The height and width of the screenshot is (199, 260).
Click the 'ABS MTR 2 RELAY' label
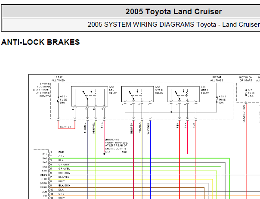tap(159, 90)
